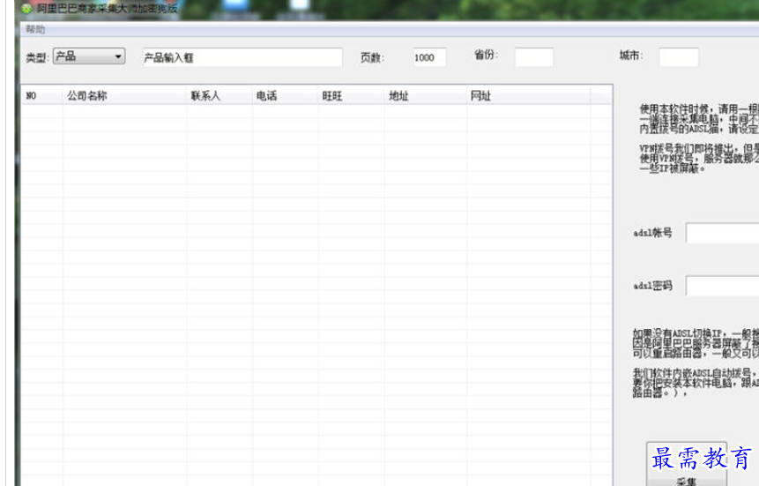Screen dimensions: 759x486
Task: Select the 地址 column header
Action: click(x=426, y=95)
